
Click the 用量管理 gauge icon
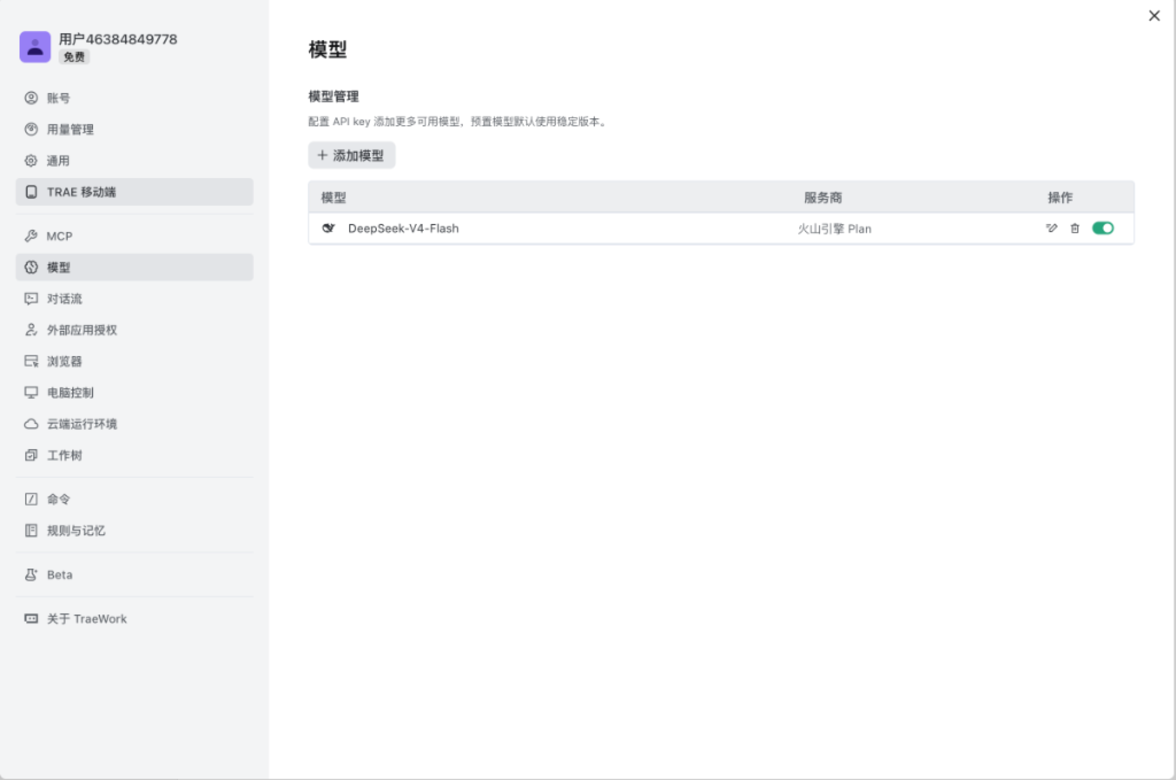pos(31,129)
